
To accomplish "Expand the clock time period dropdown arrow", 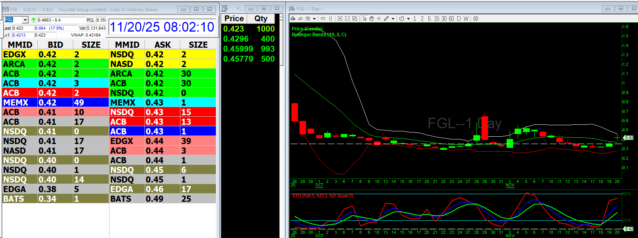I will [x=408, y=18].
